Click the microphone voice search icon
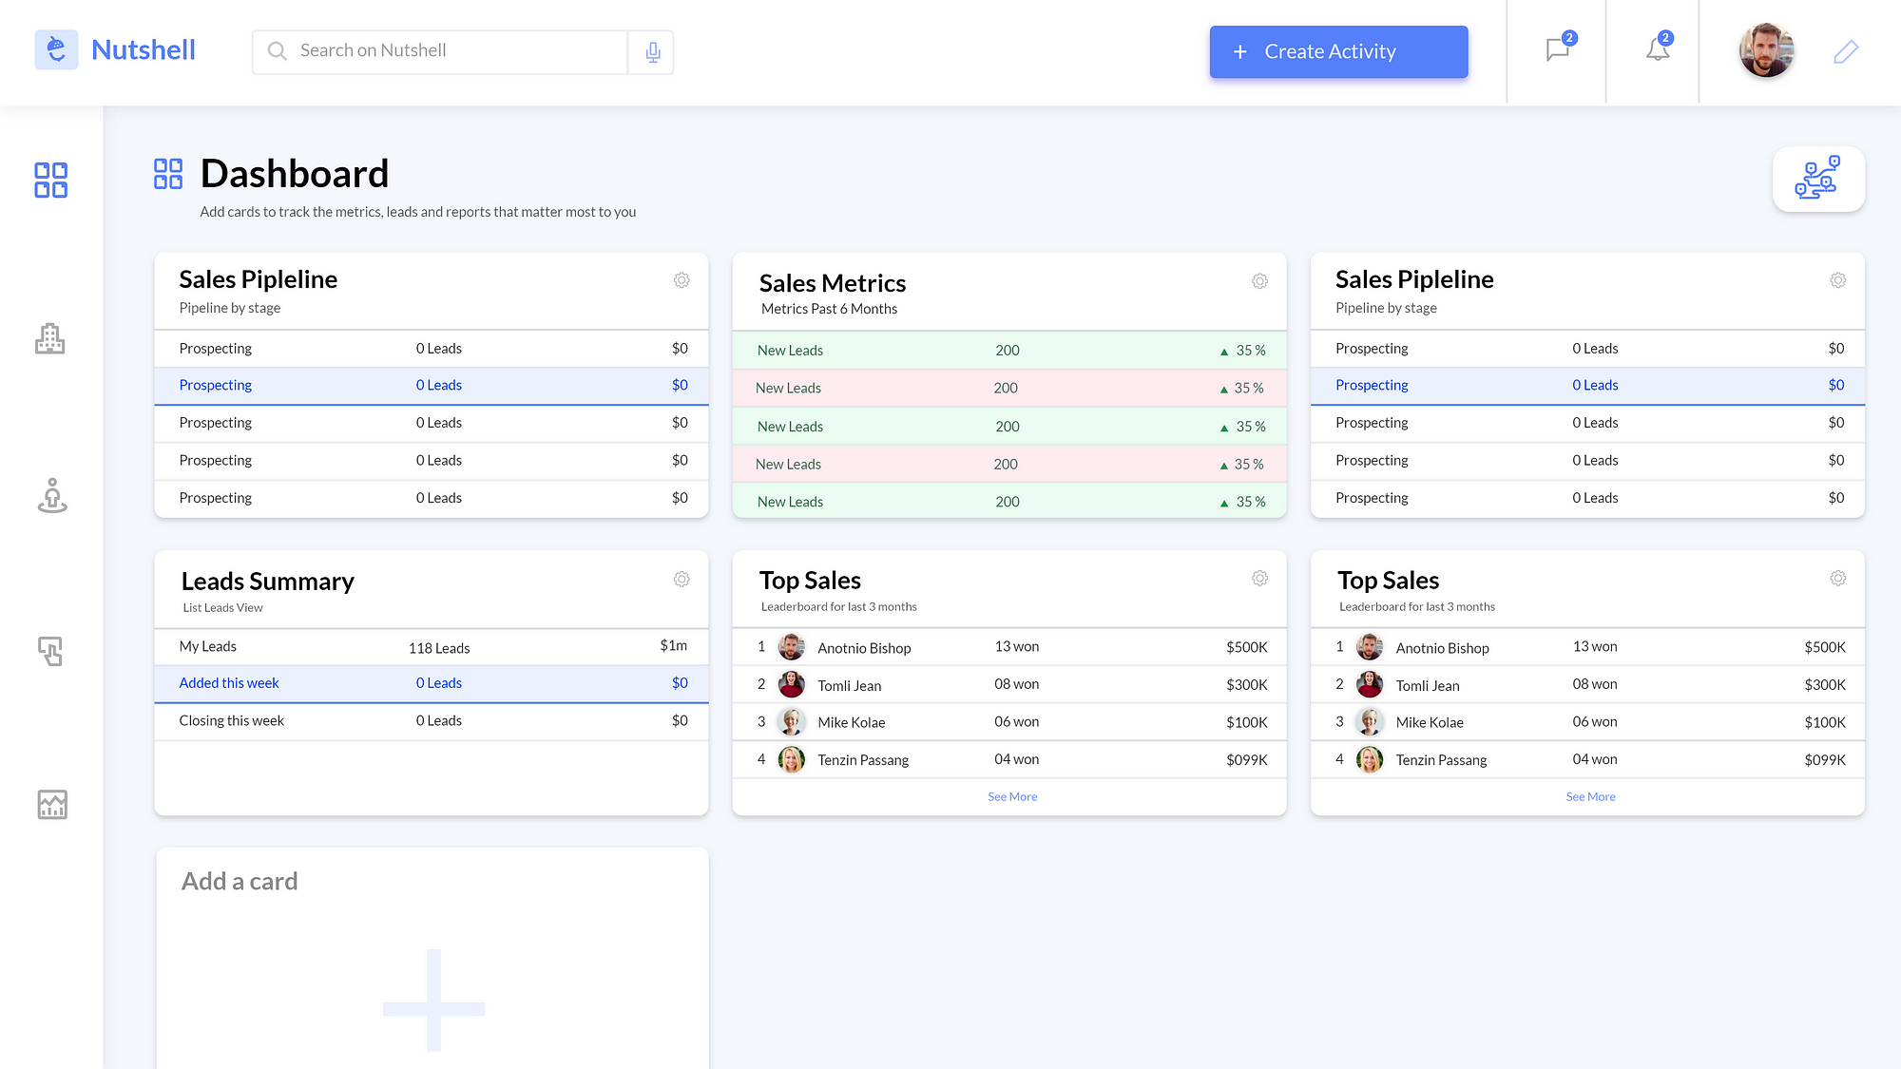1901x1069 pixels. click(x=652, y=52)
